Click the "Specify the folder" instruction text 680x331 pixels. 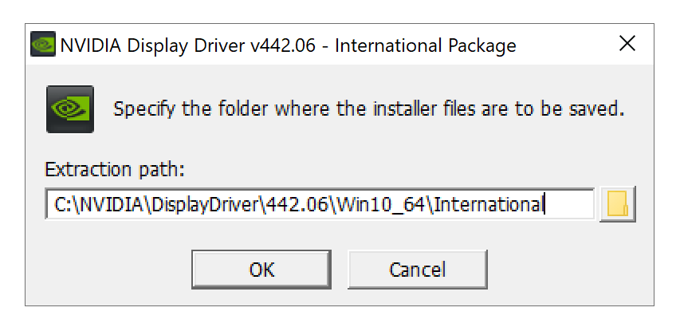point(367,108)
